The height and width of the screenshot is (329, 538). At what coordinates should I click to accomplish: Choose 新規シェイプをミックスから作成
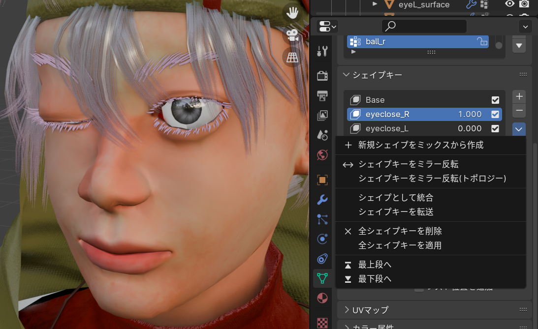[431, 145]
